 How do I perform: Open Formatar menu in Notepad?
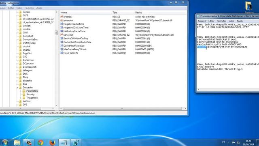[221, 21]
